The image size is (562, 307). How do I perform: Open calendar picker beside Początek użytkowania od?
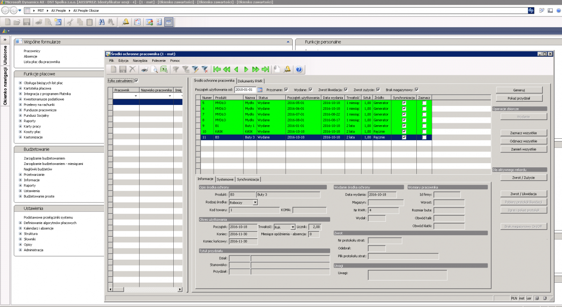259,90
